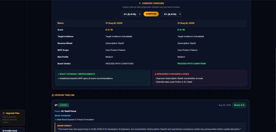
Task: Click the warning triangle icon for Remaining Concerns
Action: pos(155,74)
